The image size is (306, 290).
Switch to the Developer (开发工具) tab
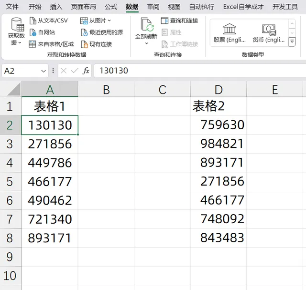285,7
